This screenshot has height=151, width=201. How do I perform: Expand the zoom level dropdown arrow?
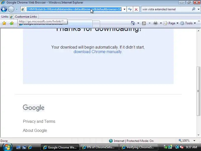(x=194, y=141)
